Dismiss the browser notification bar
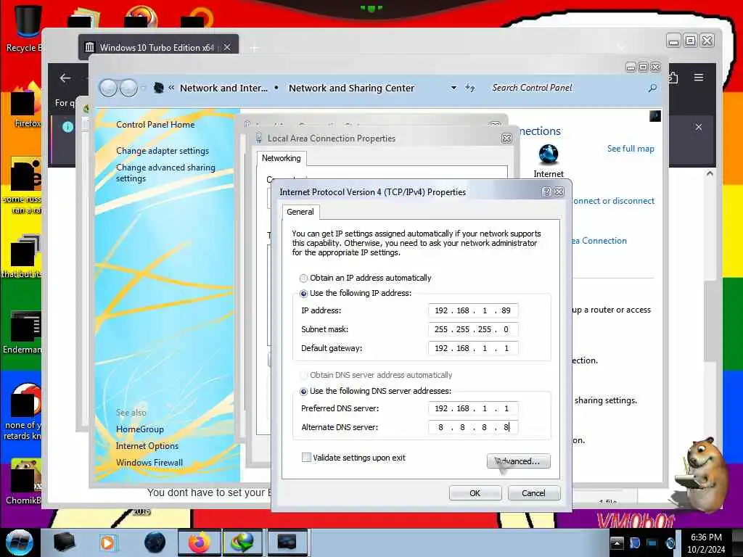 [699, 127]
